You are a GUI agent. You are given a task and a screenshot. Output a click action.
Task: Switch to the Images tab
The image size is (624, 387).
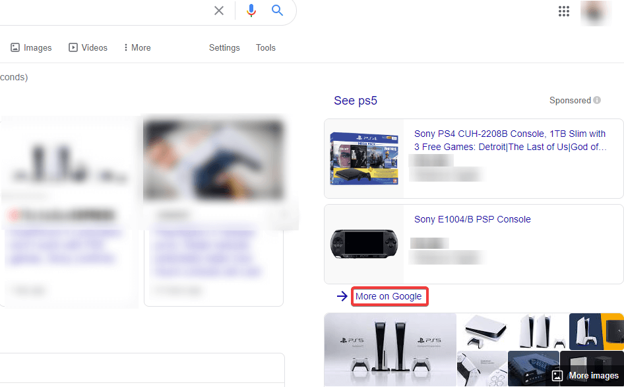(31, 47)
